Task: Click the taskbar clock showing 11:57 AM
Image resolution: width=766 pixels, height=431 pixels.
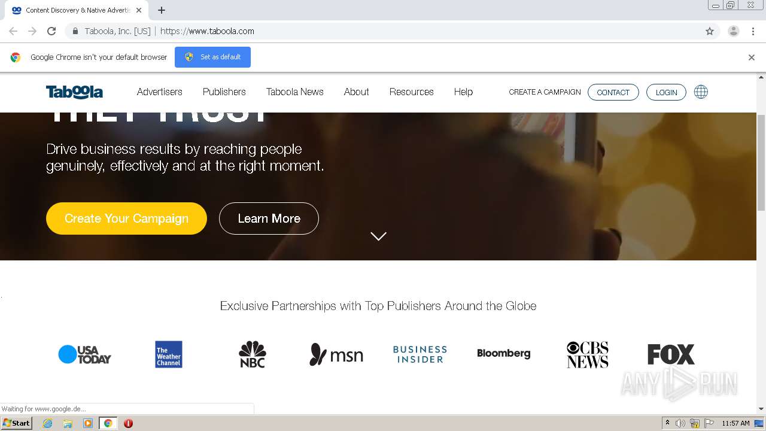Action: click(x=735, y=423)
